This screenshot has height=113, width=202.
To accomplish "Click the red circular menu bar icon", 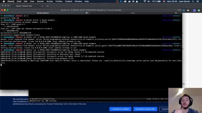I will tap(117, 1).
